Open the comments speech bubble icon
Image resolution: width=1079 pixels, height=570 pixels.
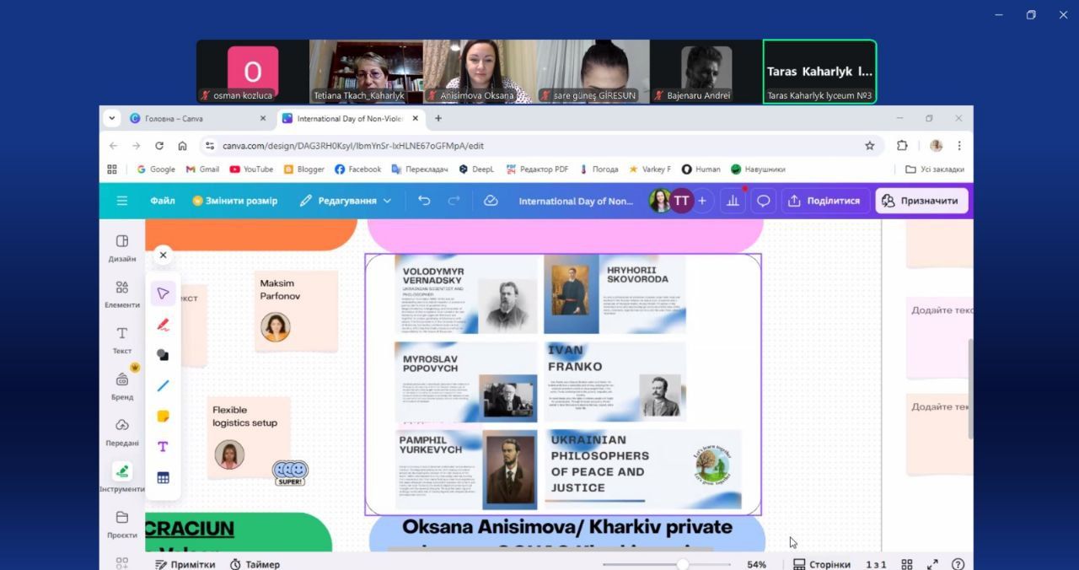[764, 201]
